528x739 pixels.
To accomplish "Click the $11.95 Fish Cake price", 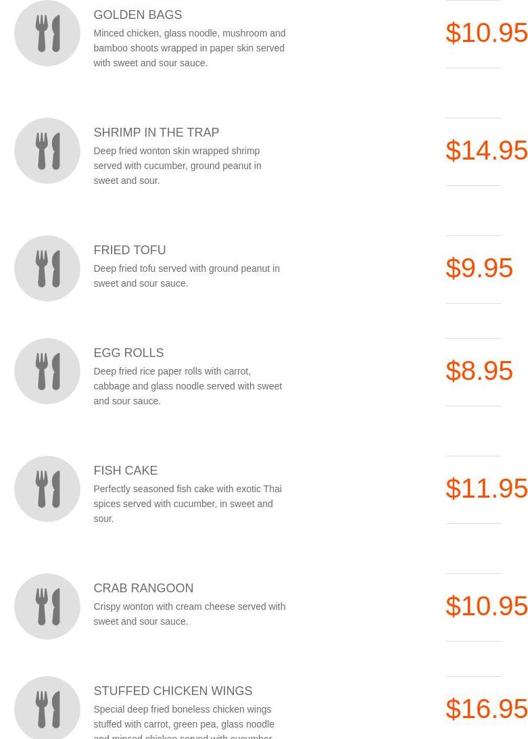I will click(x=486, y=488).
